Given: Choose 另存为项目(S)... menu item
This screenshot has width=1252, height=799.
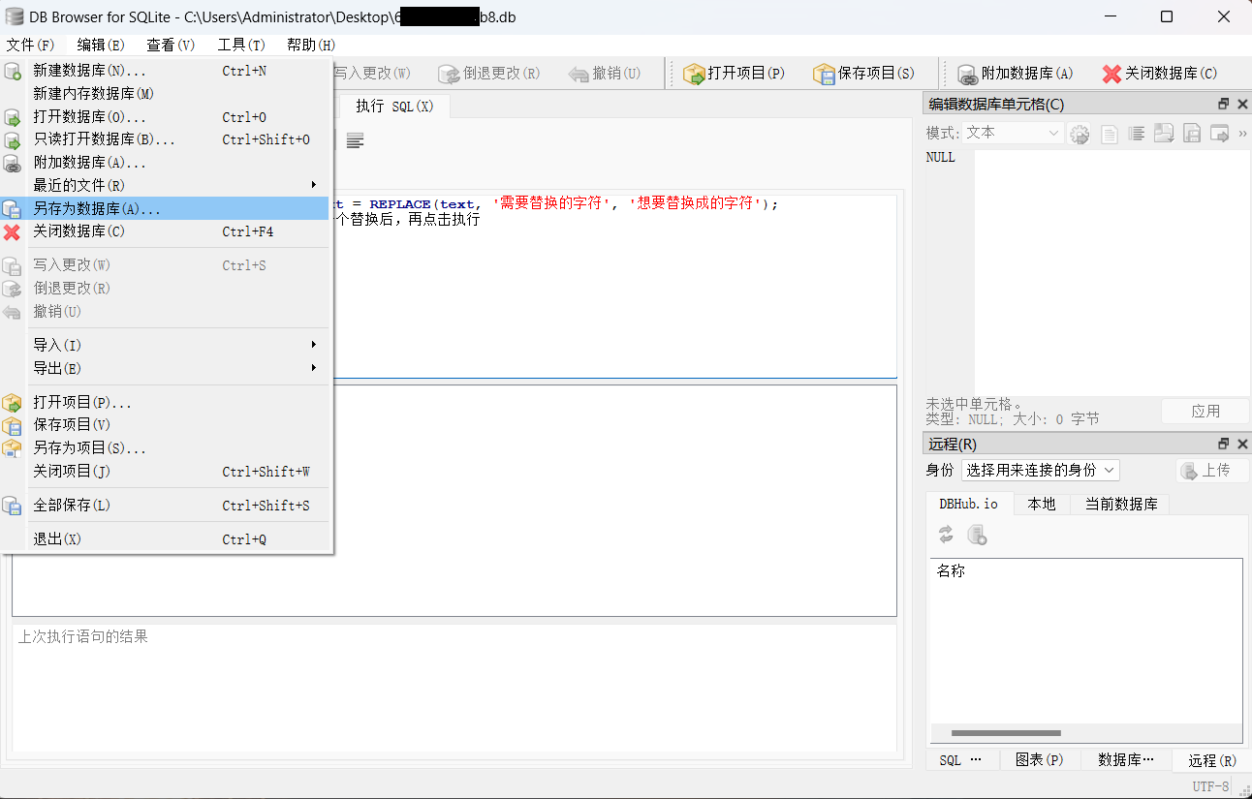Looking at the screenshot, I should pyautogui.click(x=166, y=448).
